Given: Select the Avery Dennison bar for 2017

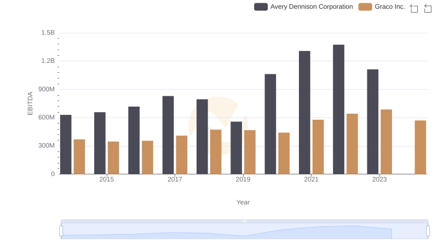Looking at the screenshot, I should [x=168, y=135].
